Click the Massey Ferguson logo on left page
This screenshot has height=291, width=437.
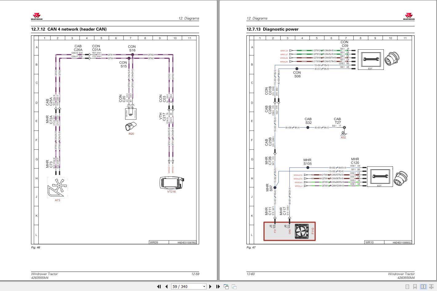click(x=39, y=17)
